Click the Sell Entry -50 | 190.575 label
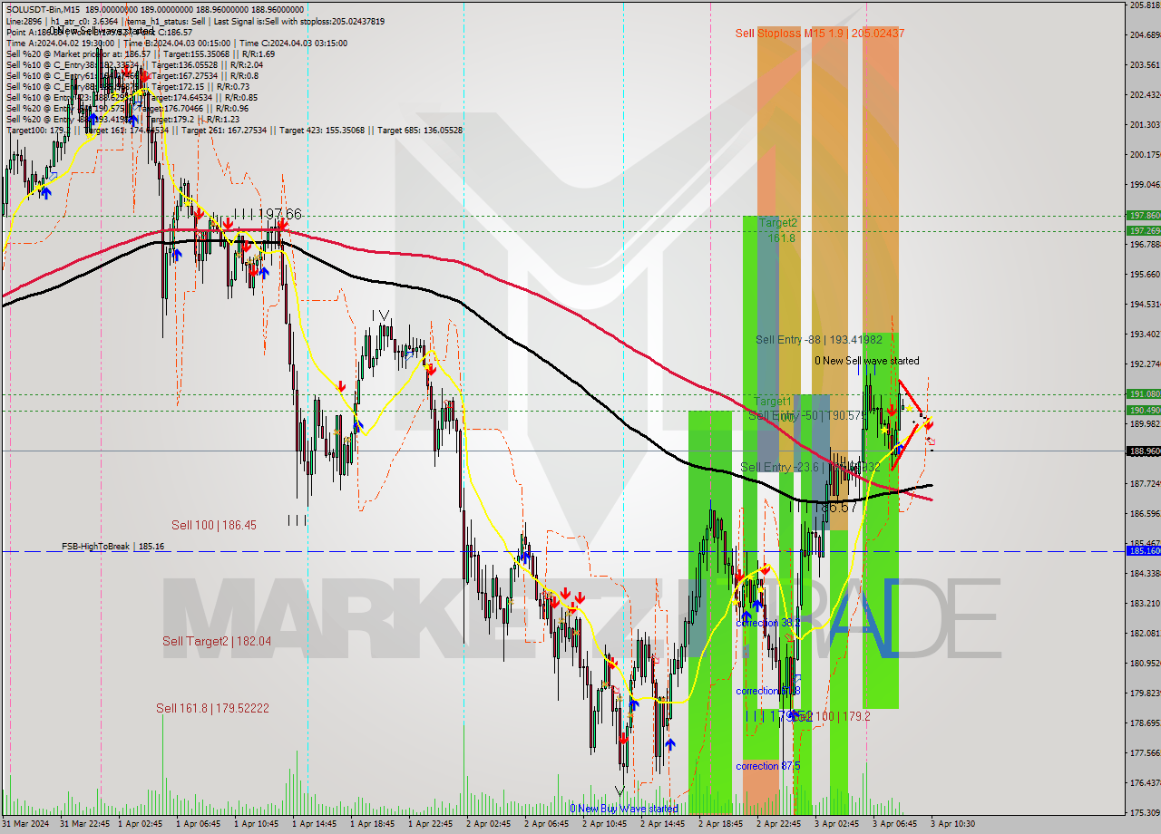 tap(807, 415)
